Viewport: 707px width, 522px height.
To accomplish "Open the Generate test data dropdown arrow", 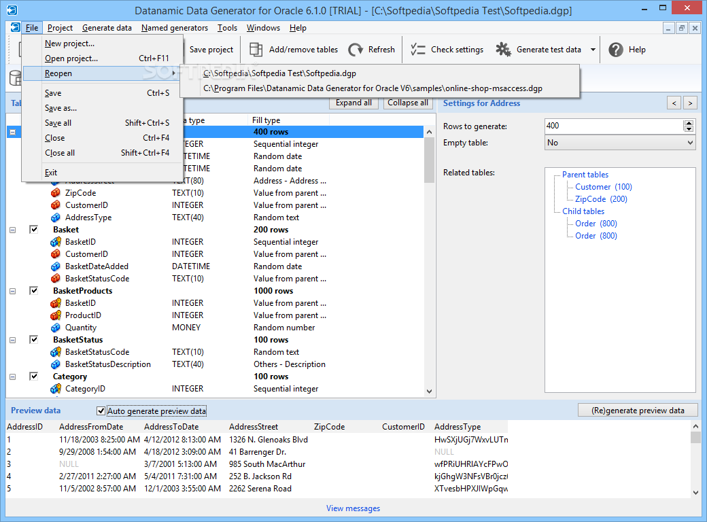I will 593,50.
